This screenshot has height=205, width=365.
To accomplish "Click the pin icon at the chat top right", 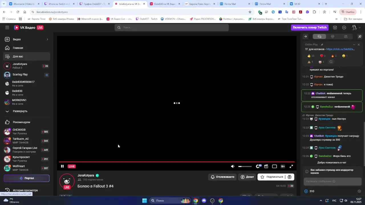I will pos(360,36).
